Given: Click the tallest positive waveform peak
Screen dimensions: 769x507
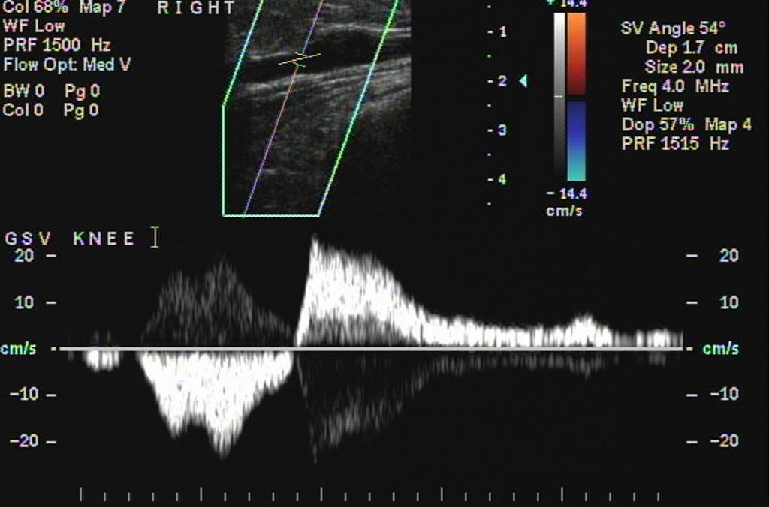Looking at the screenshot, I should 314,241.
